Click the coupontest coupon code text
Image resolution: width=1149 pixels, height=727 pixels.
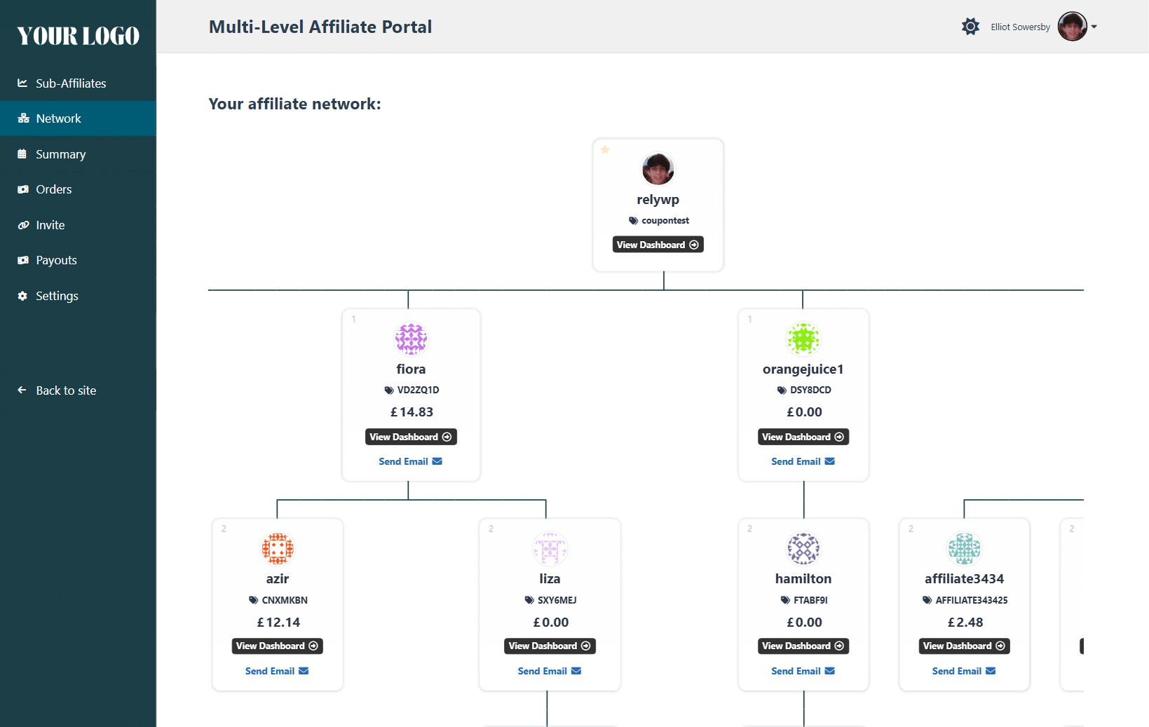coord(665,221)
